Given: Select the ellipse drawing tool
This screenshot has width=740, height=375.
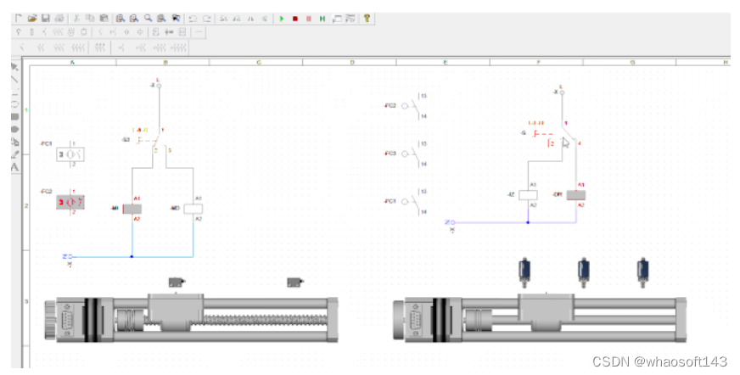Looking at the screenshot, I should (15, 104).
